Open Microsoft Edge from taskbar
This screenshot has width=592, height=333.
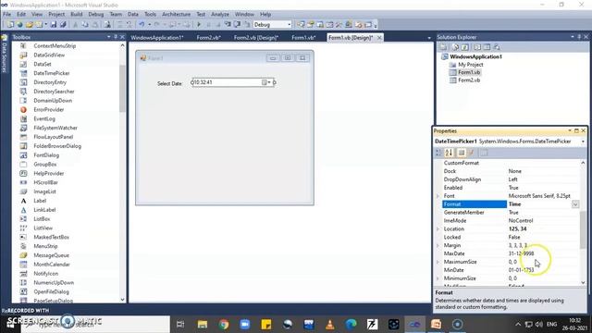pyautogui.click(x=351, y=324)
